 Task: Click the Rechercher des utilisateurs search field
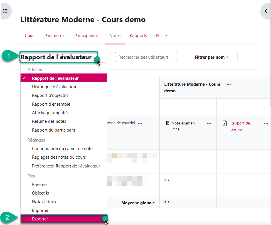pos(146,57)
